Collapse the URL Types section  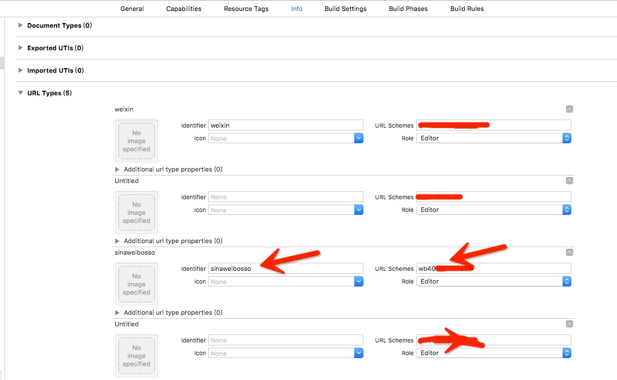pos(20,93)
